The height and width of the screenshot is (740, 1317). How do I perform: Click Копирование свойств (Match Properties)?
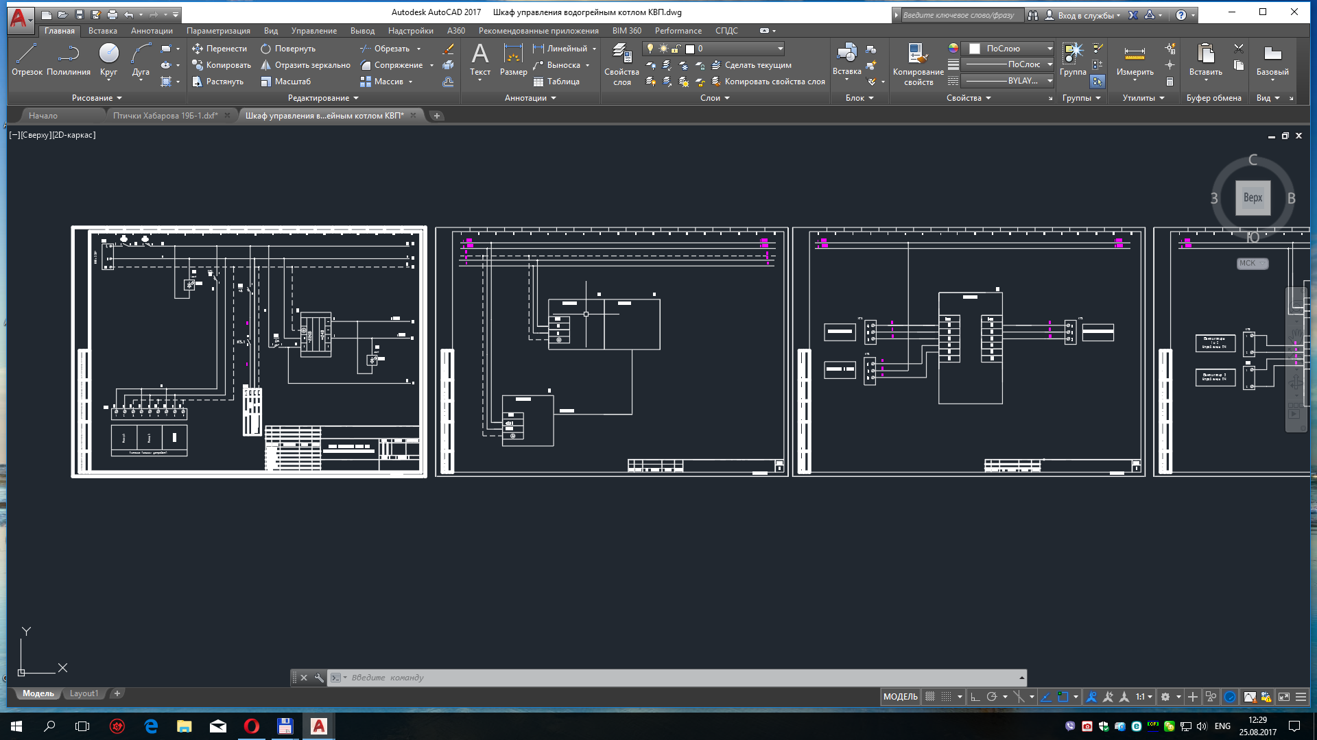point(918,64)
